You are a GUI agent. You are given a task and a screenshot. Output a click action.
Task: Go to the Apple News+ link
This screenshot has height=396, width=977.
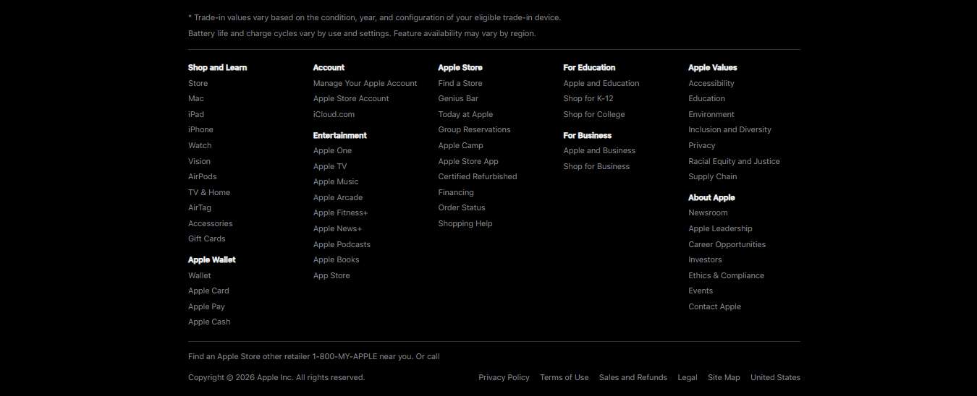pyautogui.click(x=337, y=228)
